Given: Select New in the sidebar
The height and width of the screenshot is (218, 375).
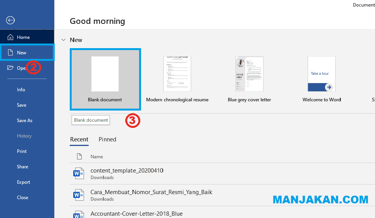Looking at the screenshot, I should [x=27, y=53].
